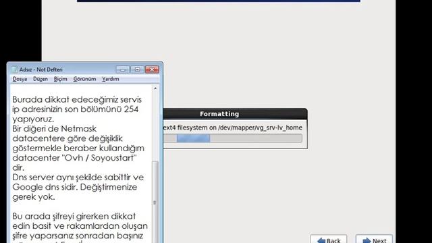The width and height of the screenshot is (432, 243).
Task: Click the Adsız - Not Defteri title text
Action: [x=40, y=70]
